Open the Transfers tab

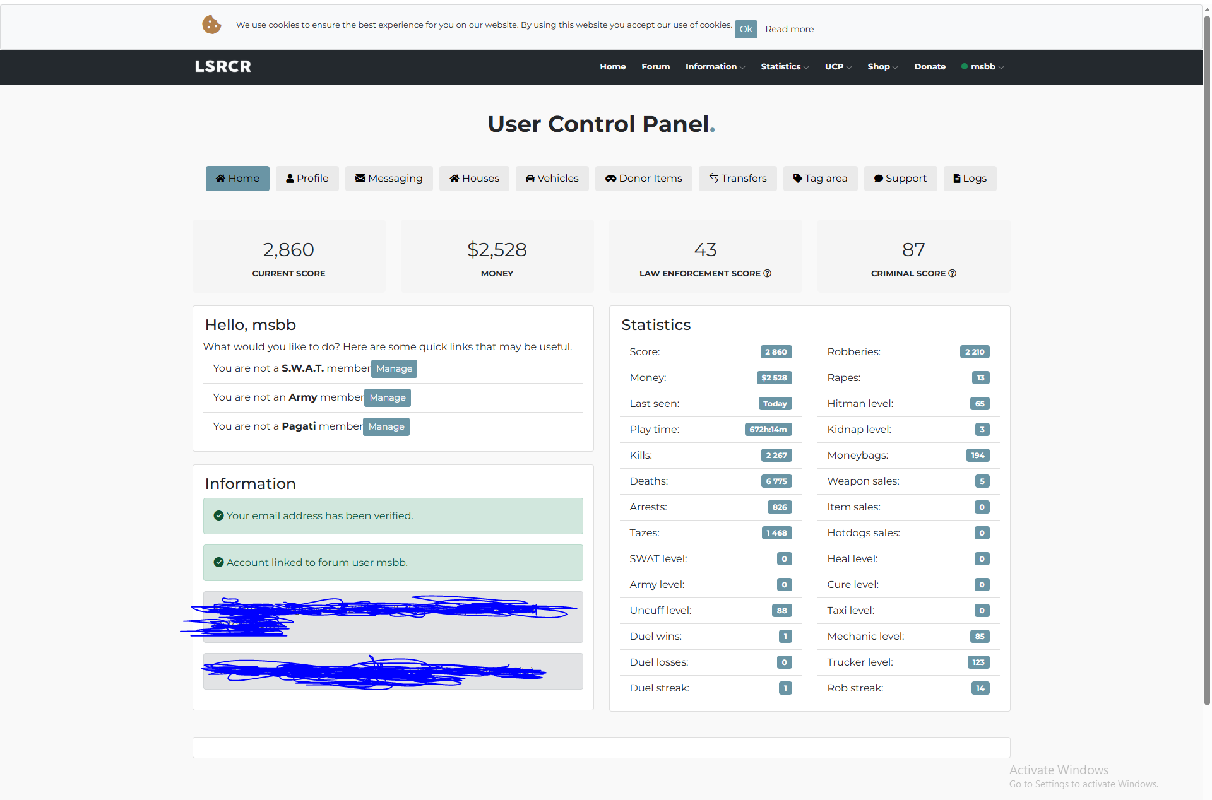click(737, 179)
